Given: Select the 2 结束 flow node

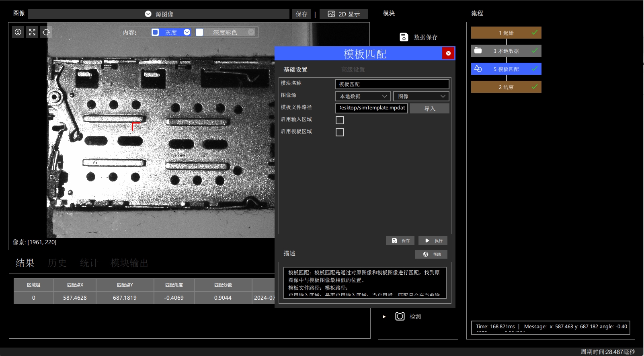Looking at the screenshot, I should [x=506, y=87].
